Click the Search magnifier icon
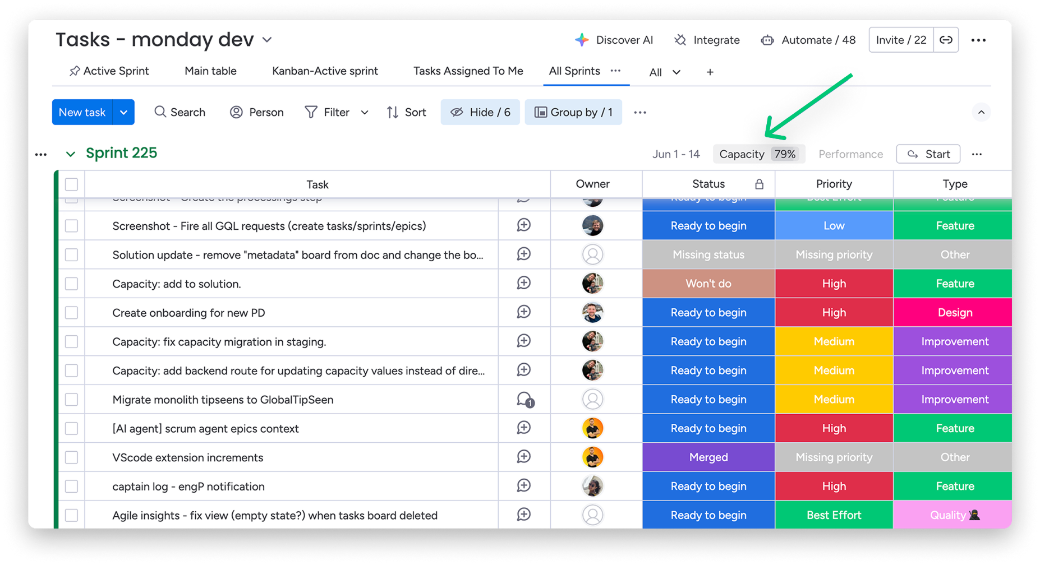The width and height of the screenshot is (1040, 565). click(160, 112)
